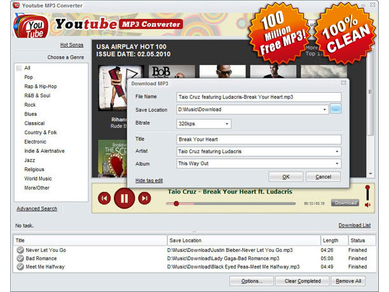Cancel the Download MP3 dialog
The height and width of the screenshot is (292, 389).
tap(324, 177)
